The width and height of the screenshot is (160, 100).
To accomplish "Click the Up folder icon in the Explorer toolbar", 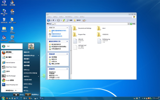I will point(64,20).
